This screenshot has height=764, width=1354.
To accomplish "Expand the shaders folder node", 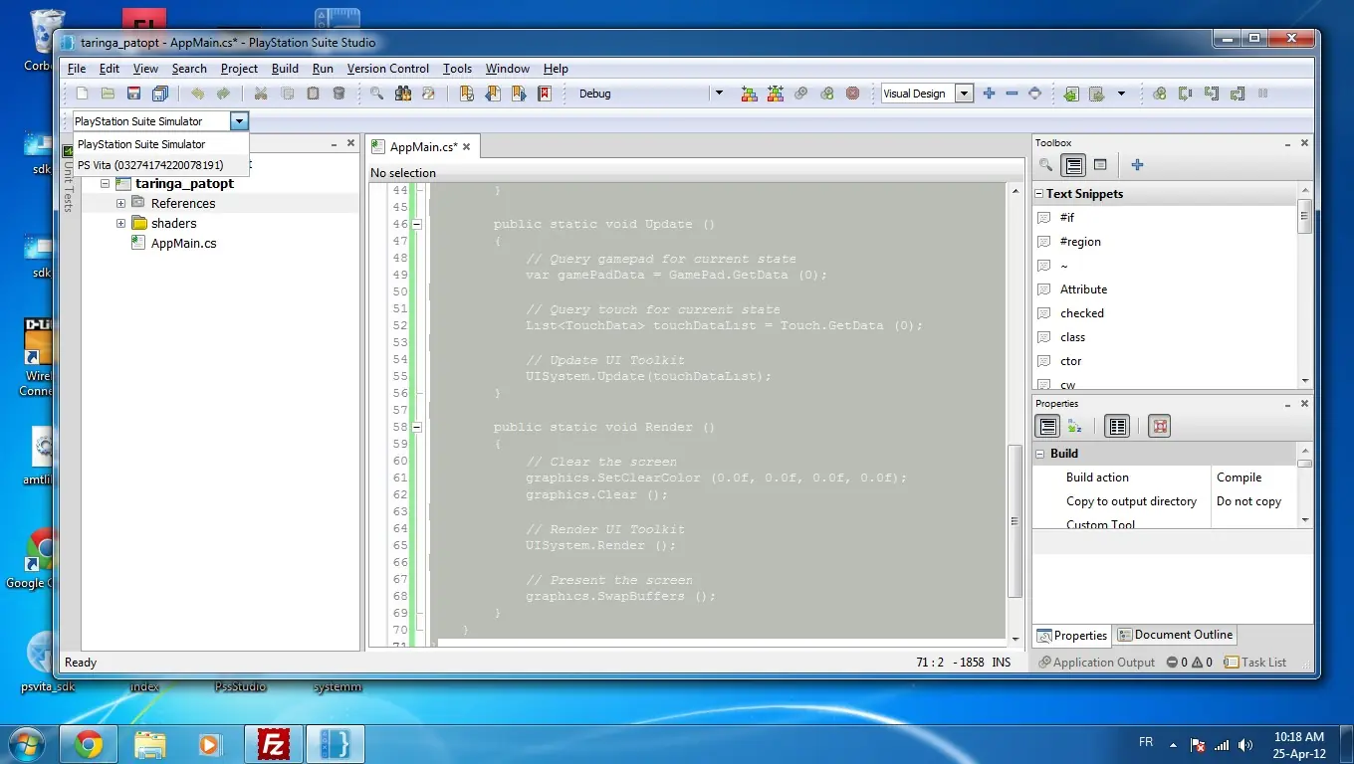I will 120,223.
